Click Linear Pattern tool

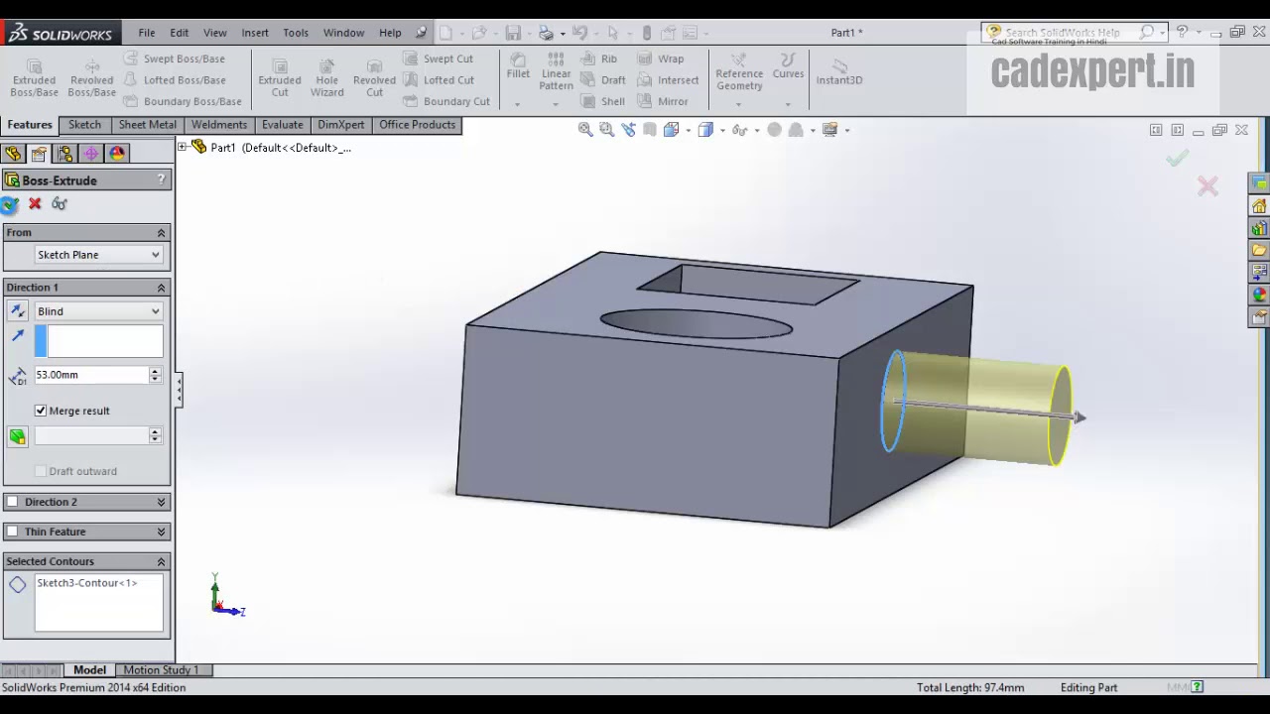coord(556,71)
